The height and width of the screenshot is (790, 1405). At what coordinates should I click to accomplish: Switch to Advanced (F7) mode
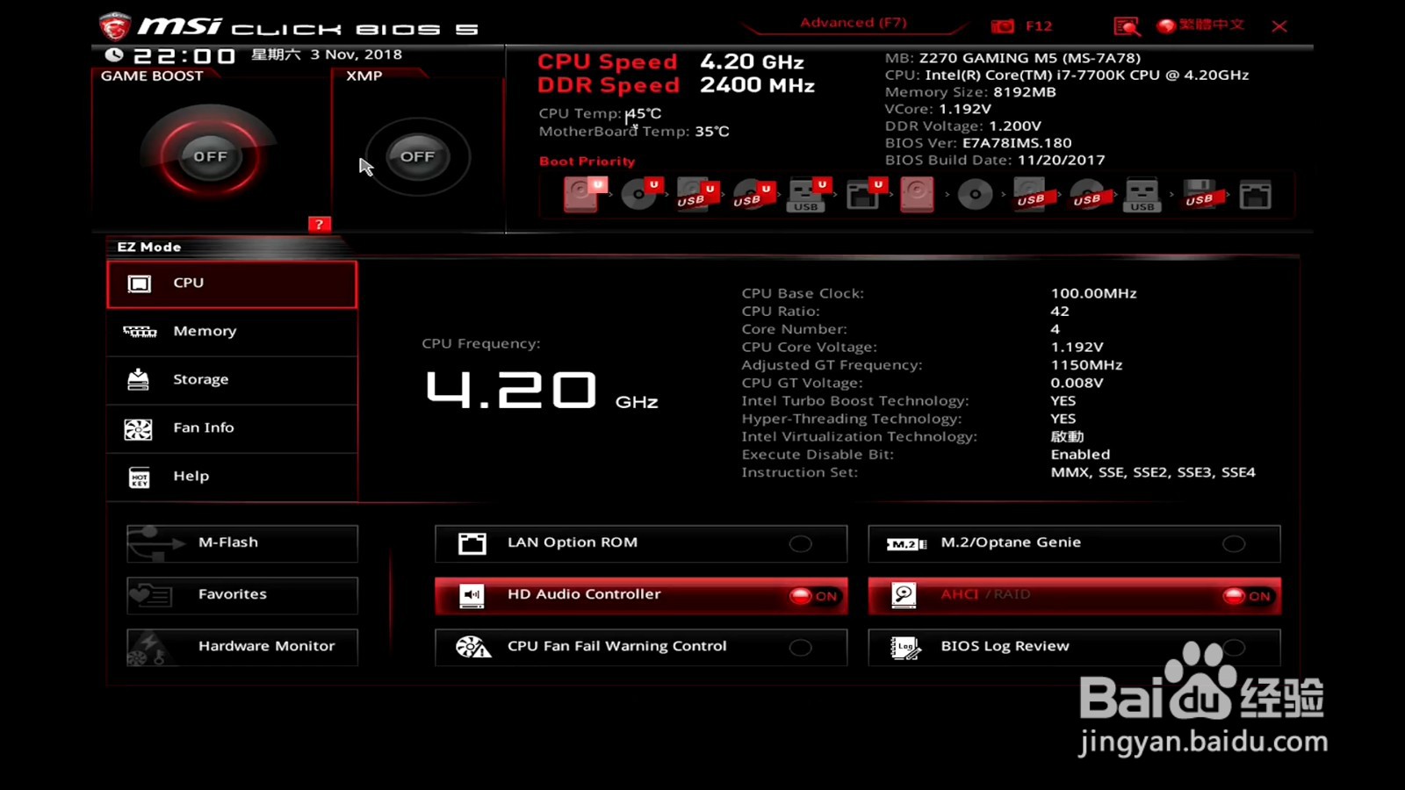[853, 23]
